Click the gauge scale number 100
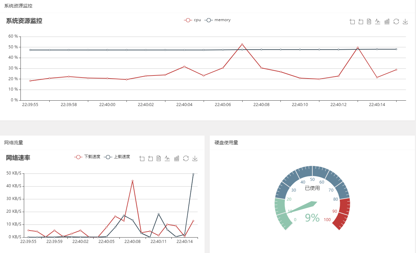Viewport: 416px width, 253px height. coord(327,220)
